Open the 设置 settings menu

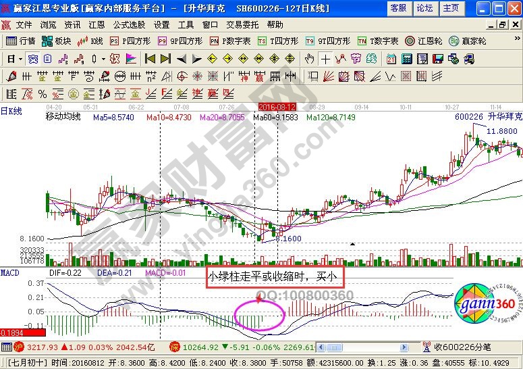coord(162,24)
